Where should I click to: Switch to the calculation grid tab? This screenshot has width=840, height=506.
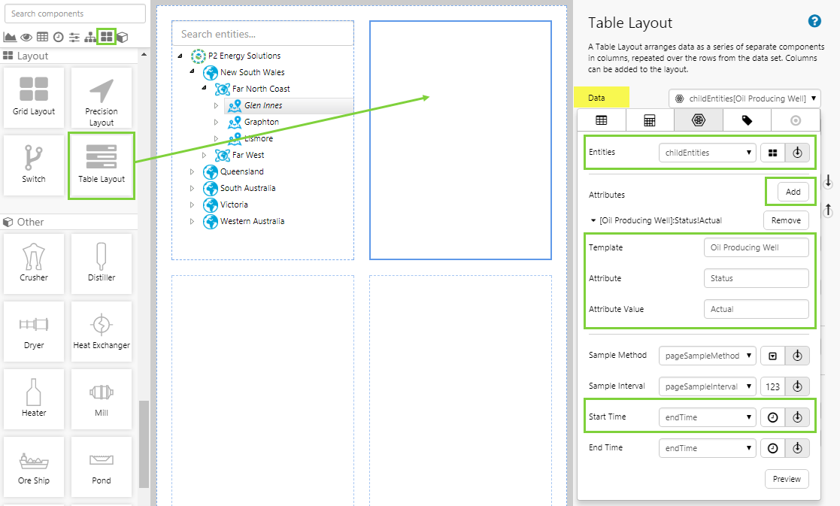pyautogui.click(x=650, y=120)
